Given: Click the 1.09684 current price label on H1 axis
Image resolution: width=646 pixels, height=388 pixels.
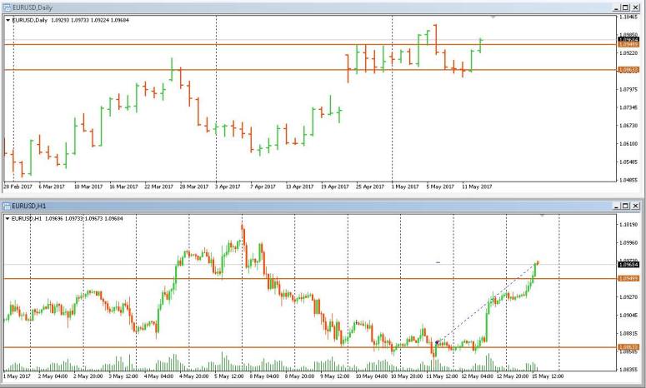Looking at the screenshot, I should (x=628, y=265).
